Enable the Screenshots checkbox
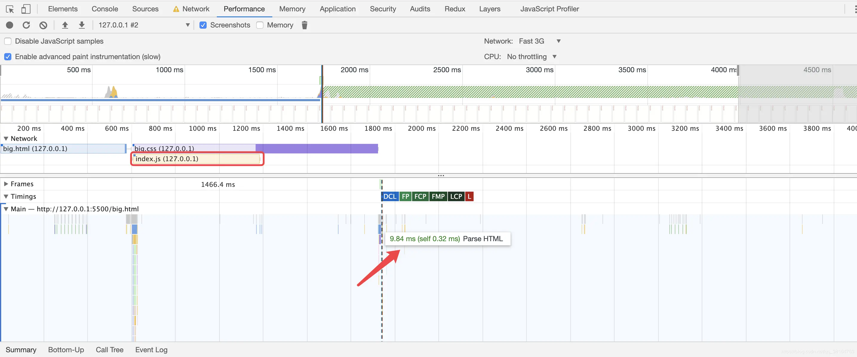Image resolution: width=857 pixels, height=357 pixels. pos(203,25)
